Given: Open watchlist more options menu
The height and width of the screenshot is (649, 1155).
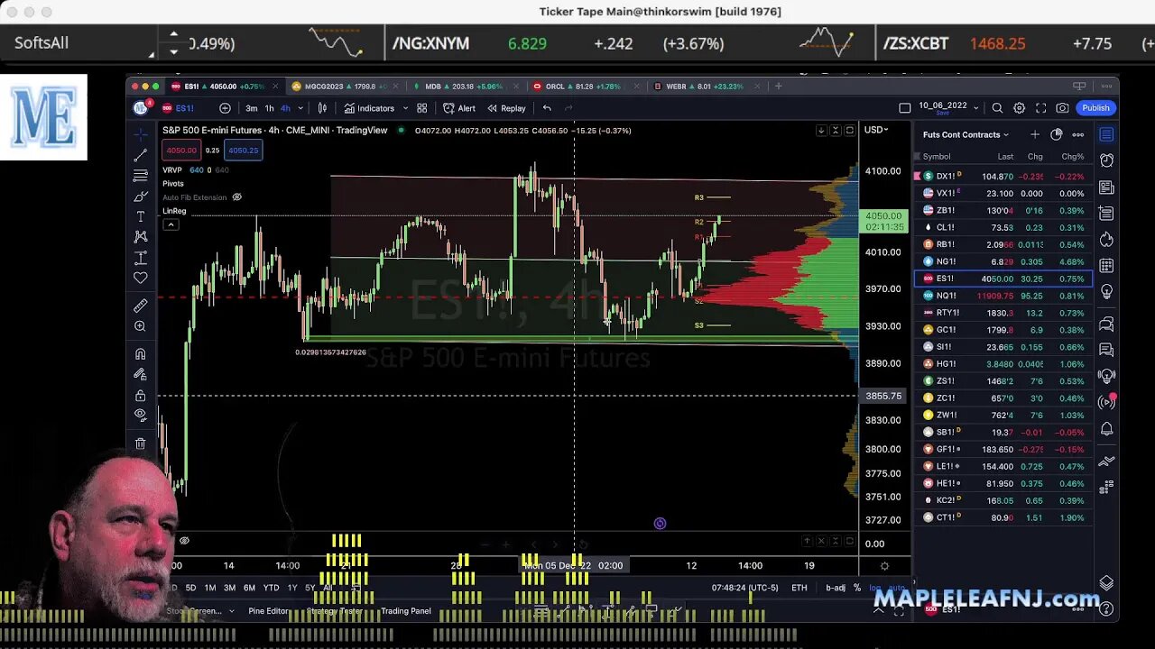Looking at the screenshot, I should [1077, 134].
